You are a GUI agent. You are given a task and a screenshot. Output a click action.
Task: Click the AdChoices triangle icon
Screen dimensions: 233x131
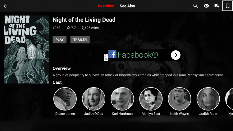click(x=106, y=56)
